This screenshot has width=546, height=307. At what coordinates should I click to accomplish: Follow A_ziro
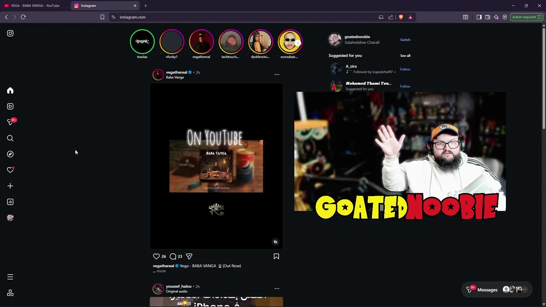(x=405, y=69)
